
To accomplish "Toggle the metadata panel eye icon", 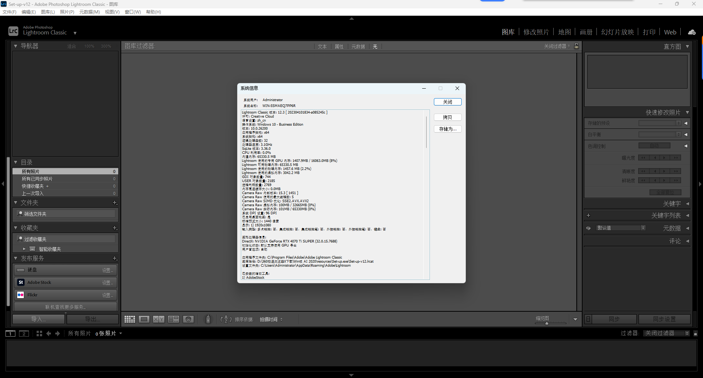I will (588, 228).
